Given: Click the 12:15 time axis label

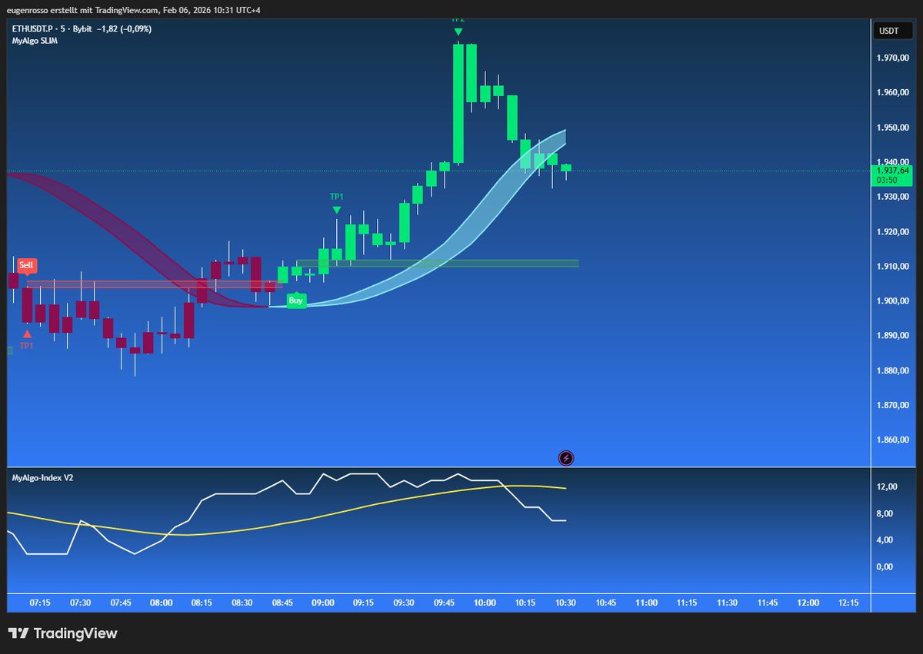Looking at the screenshot, I should (x=848, y=603).
